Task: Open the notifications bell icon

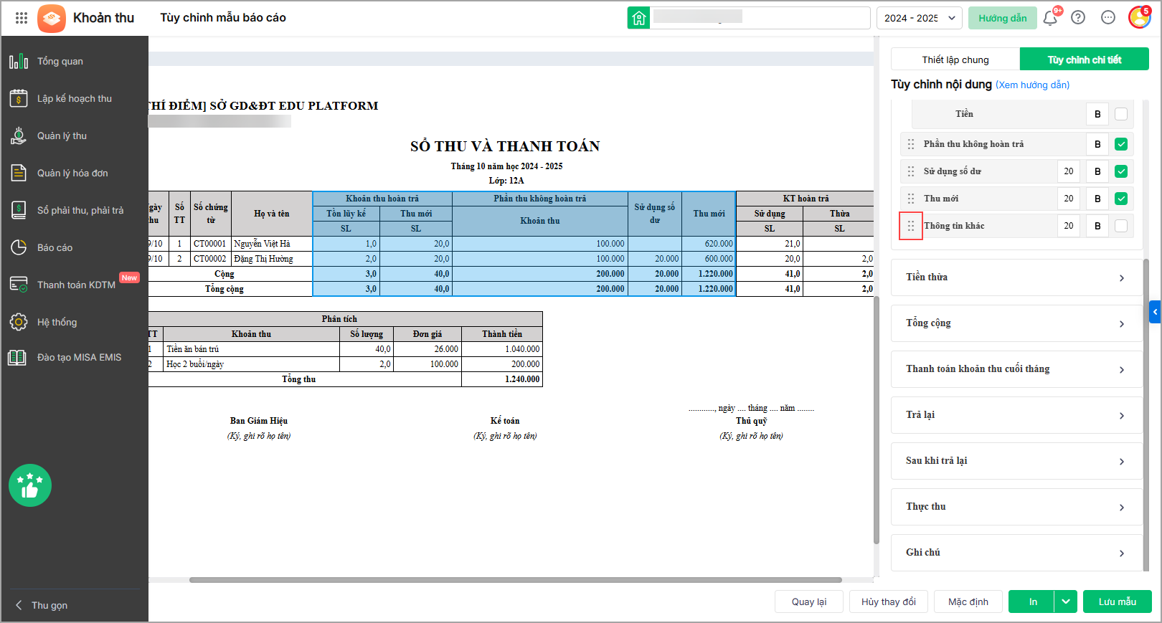Action: [x=1050, y=18]
